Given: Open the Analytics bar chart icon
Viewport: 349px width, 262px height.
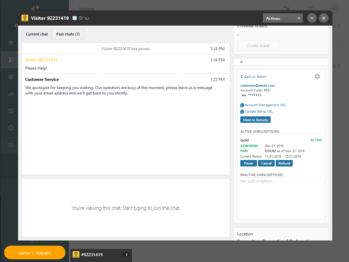Looking at the screenshot, I should tap(11, 94).
